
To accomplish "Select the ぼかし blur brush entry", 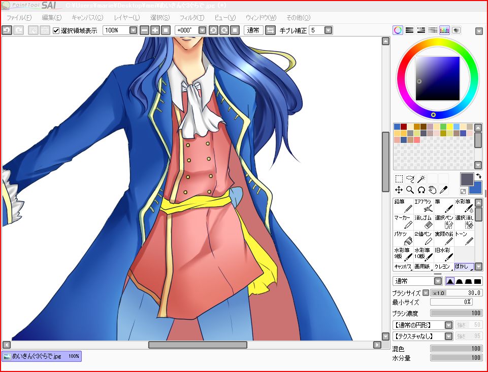I will (x=464, y=267).
